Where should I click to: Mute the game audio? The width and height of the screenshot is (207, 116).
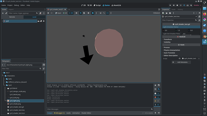[x=88, y=13]
